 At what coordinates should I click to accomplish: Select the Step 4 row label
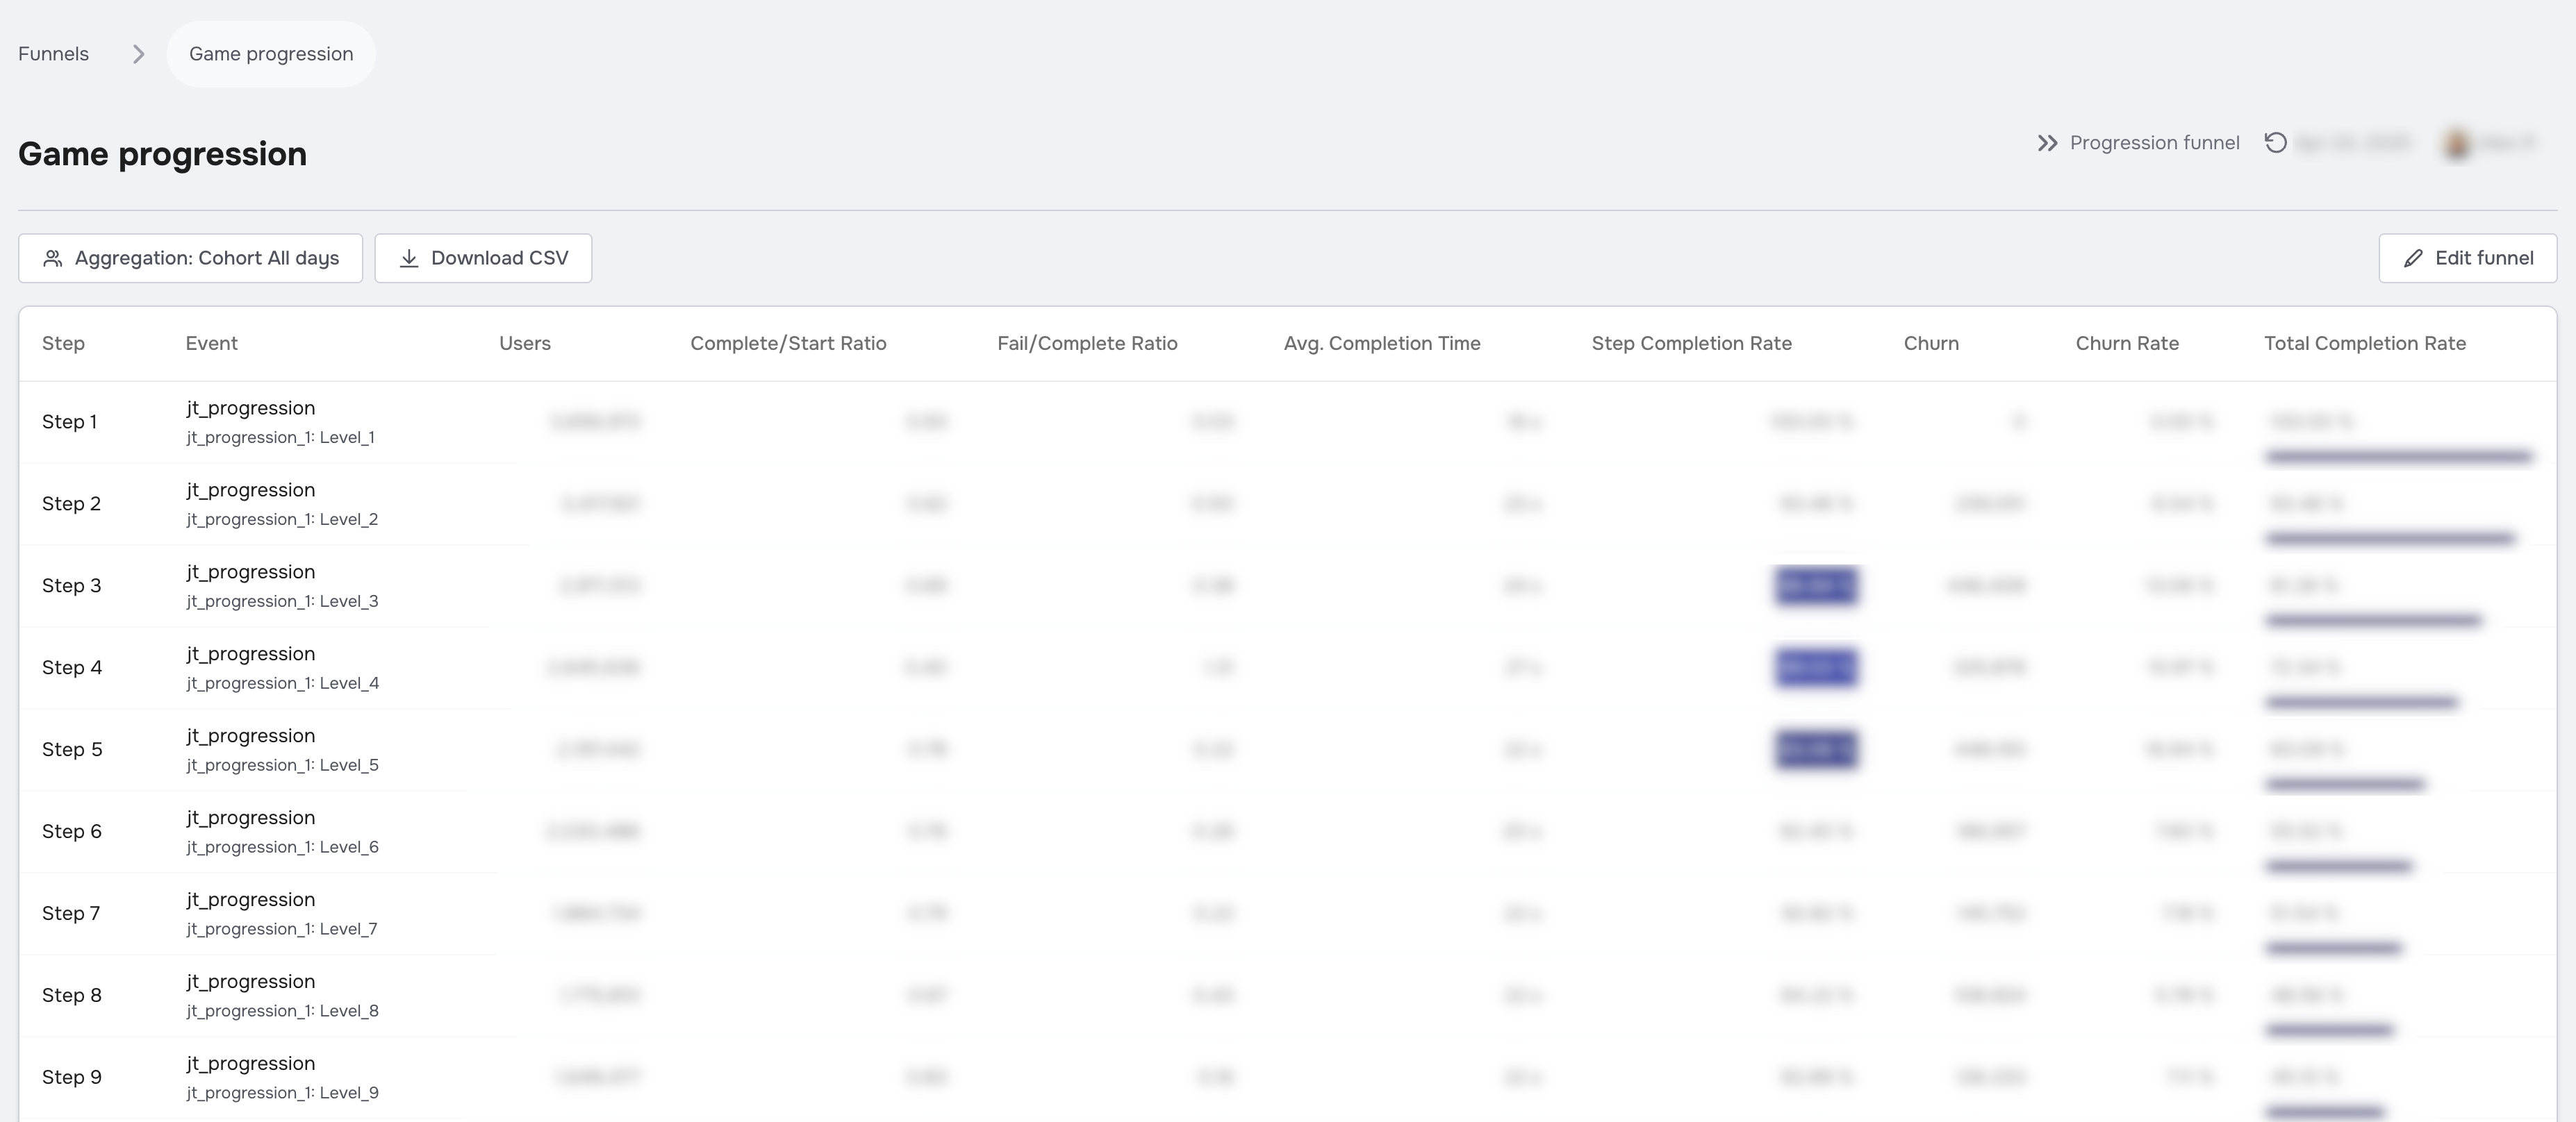pyautogui.click(x=72, y=667)
